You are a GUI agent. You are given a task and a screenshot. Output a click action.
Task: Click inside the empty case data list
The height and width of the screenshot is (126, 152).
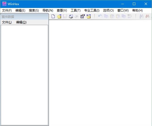(24, 75)
